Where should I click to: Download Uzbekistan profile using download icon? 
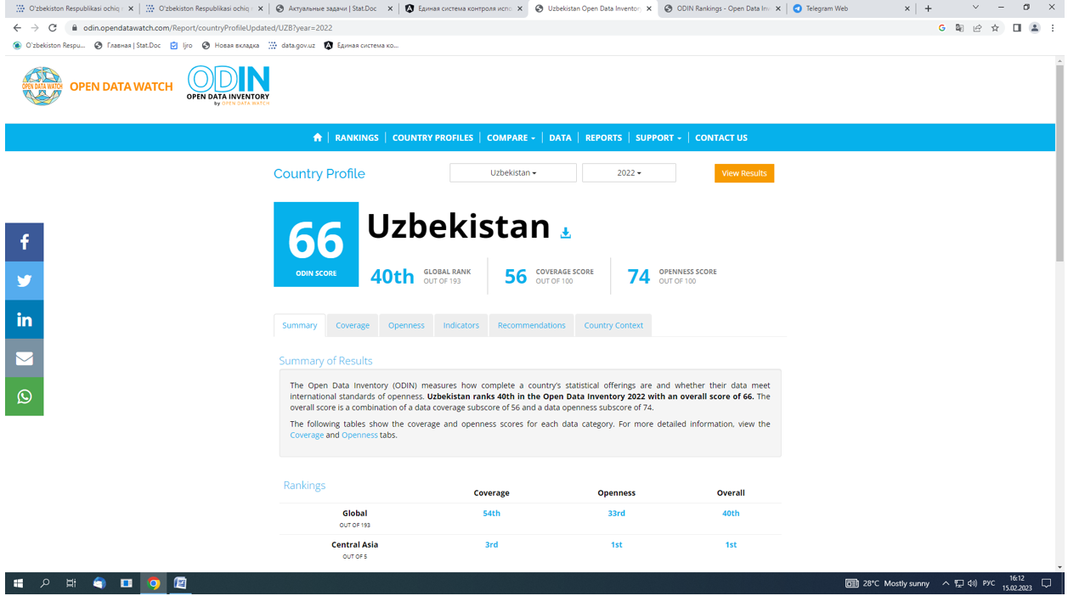pyautogui.click(x=565, y=233)
